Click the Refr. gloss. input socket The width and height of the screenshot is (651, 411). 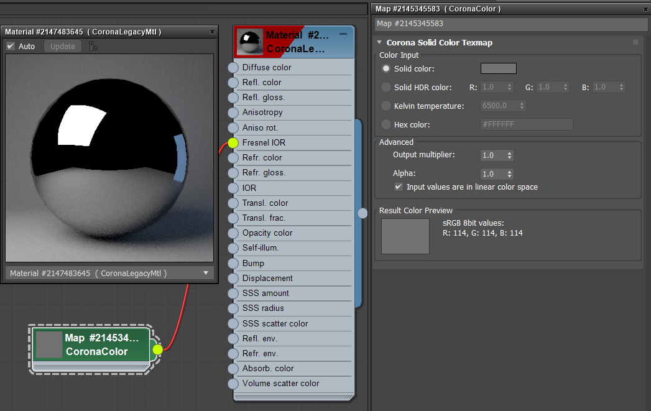233,173
